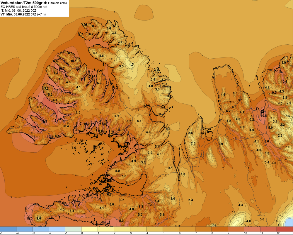Click the 5.6 temperature value
The width and height of the screenshot is (293, 235).
tap(262, 219)
